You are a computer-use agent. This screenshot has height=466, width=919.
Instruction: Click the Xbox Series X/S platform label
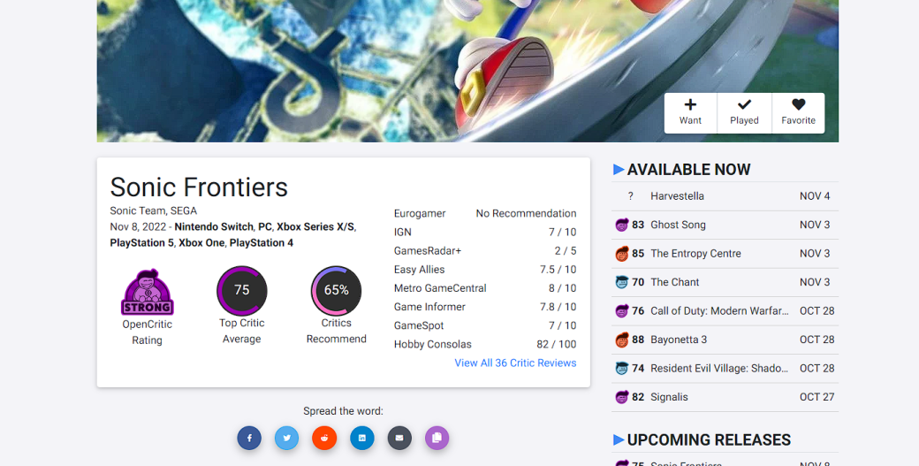[315, 227]
